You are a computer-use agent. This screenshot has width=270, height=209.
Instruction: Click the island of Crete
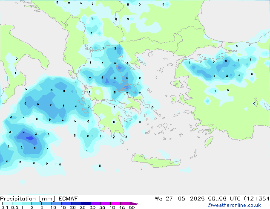point(156,161)
